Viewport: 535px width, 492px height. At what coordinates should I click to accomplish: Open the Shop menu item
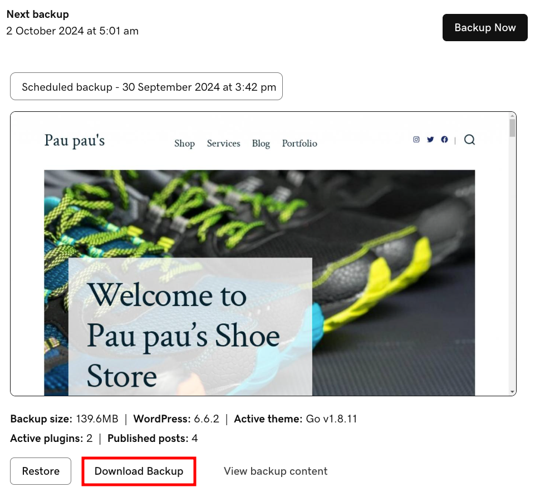pyautogui.click(x=185, y=143)
